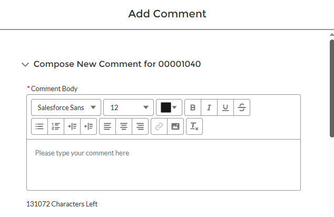Insert a bulleted list
This screenshot has width=334, height=217.
point(40,126)
